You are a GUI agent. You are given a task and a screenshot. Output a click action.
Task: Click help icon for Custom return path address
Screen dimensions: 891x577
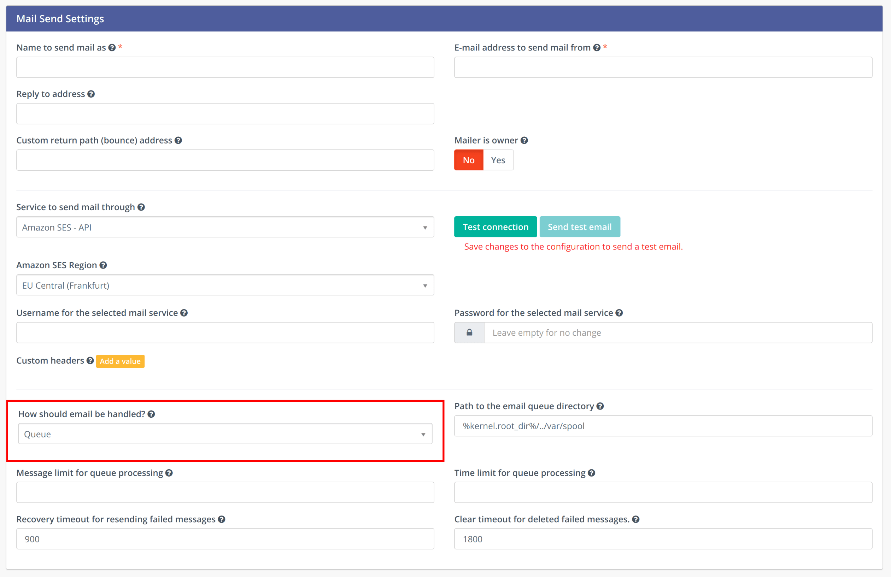178,140
